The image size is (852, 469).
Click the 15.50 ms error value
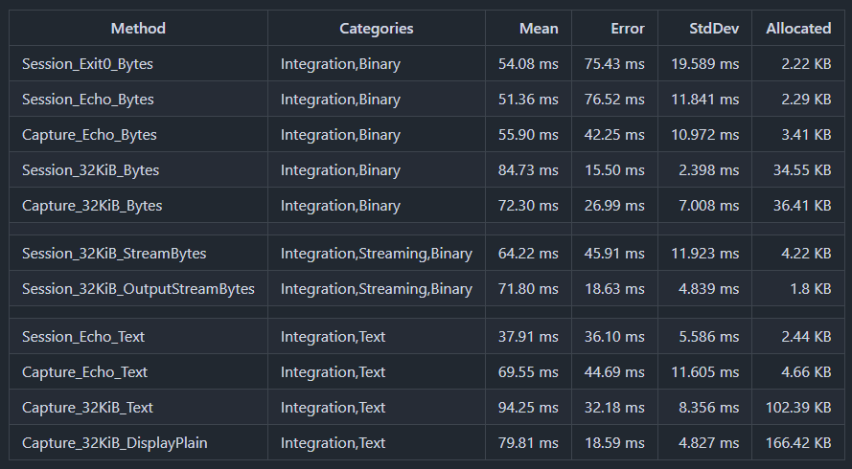[614, 170]
